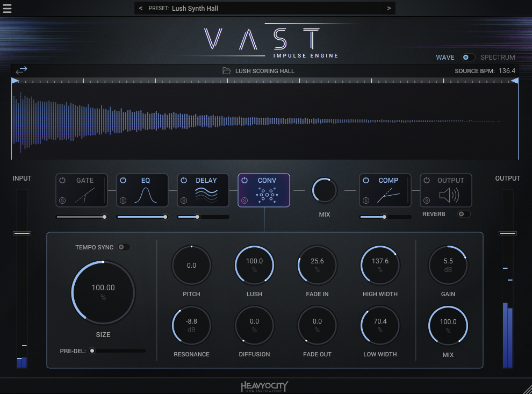Screen dimensions: 532x394
Task: Click the Pre-Del slider handle
Action: (x=92, y=351)
